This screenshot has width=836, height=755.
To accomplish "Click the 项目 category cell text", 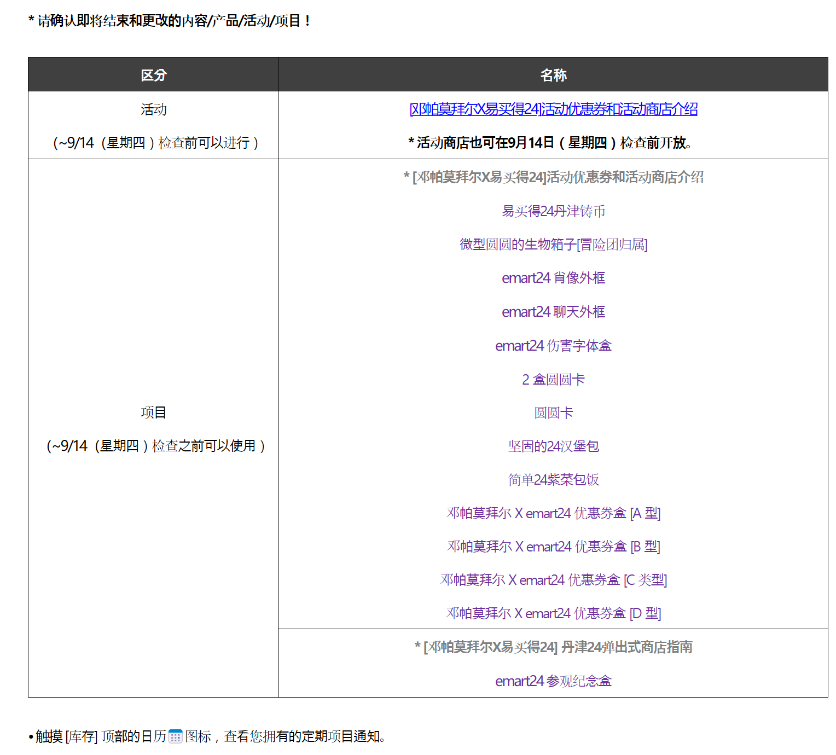I will tap(153, 413).
